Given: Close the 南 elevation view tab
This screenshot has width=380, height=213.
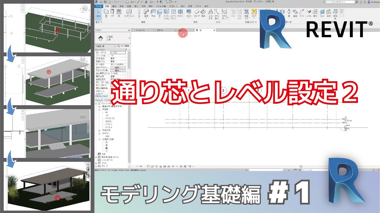Looking at the screenshot, I should [214, 30].
